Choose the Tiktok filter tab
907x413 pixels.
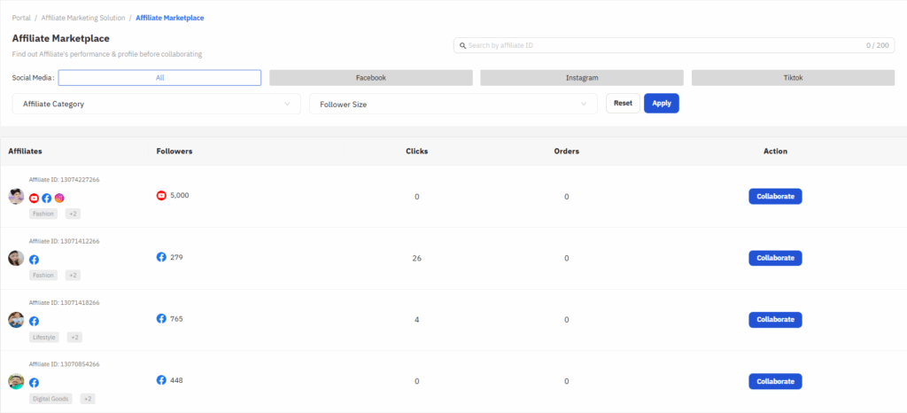coord(793,78)
